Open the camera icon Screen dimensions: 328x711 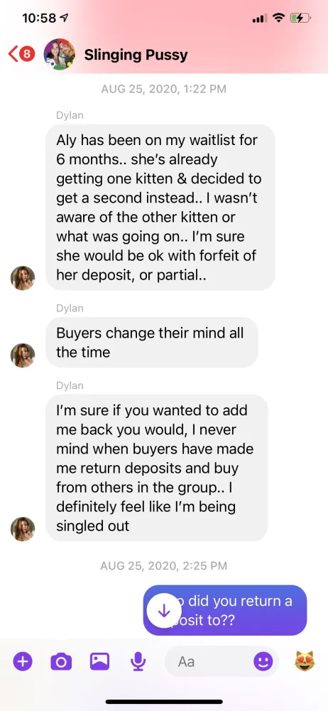[x=61, y=661]
